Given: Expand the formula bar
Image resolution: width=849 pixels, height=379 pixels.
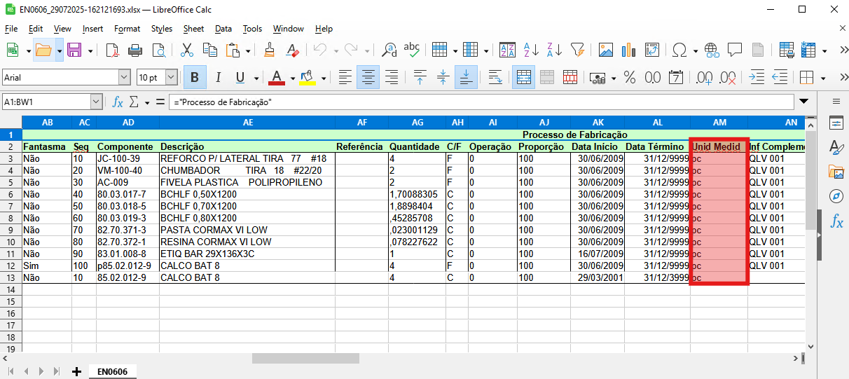Looking at the screenshot, I should pos(803,102).
